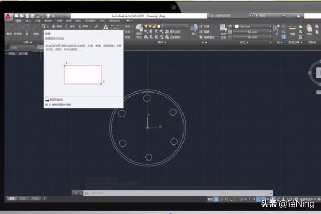Click the Group icon
321x214 pixels.
coord(277,28)
